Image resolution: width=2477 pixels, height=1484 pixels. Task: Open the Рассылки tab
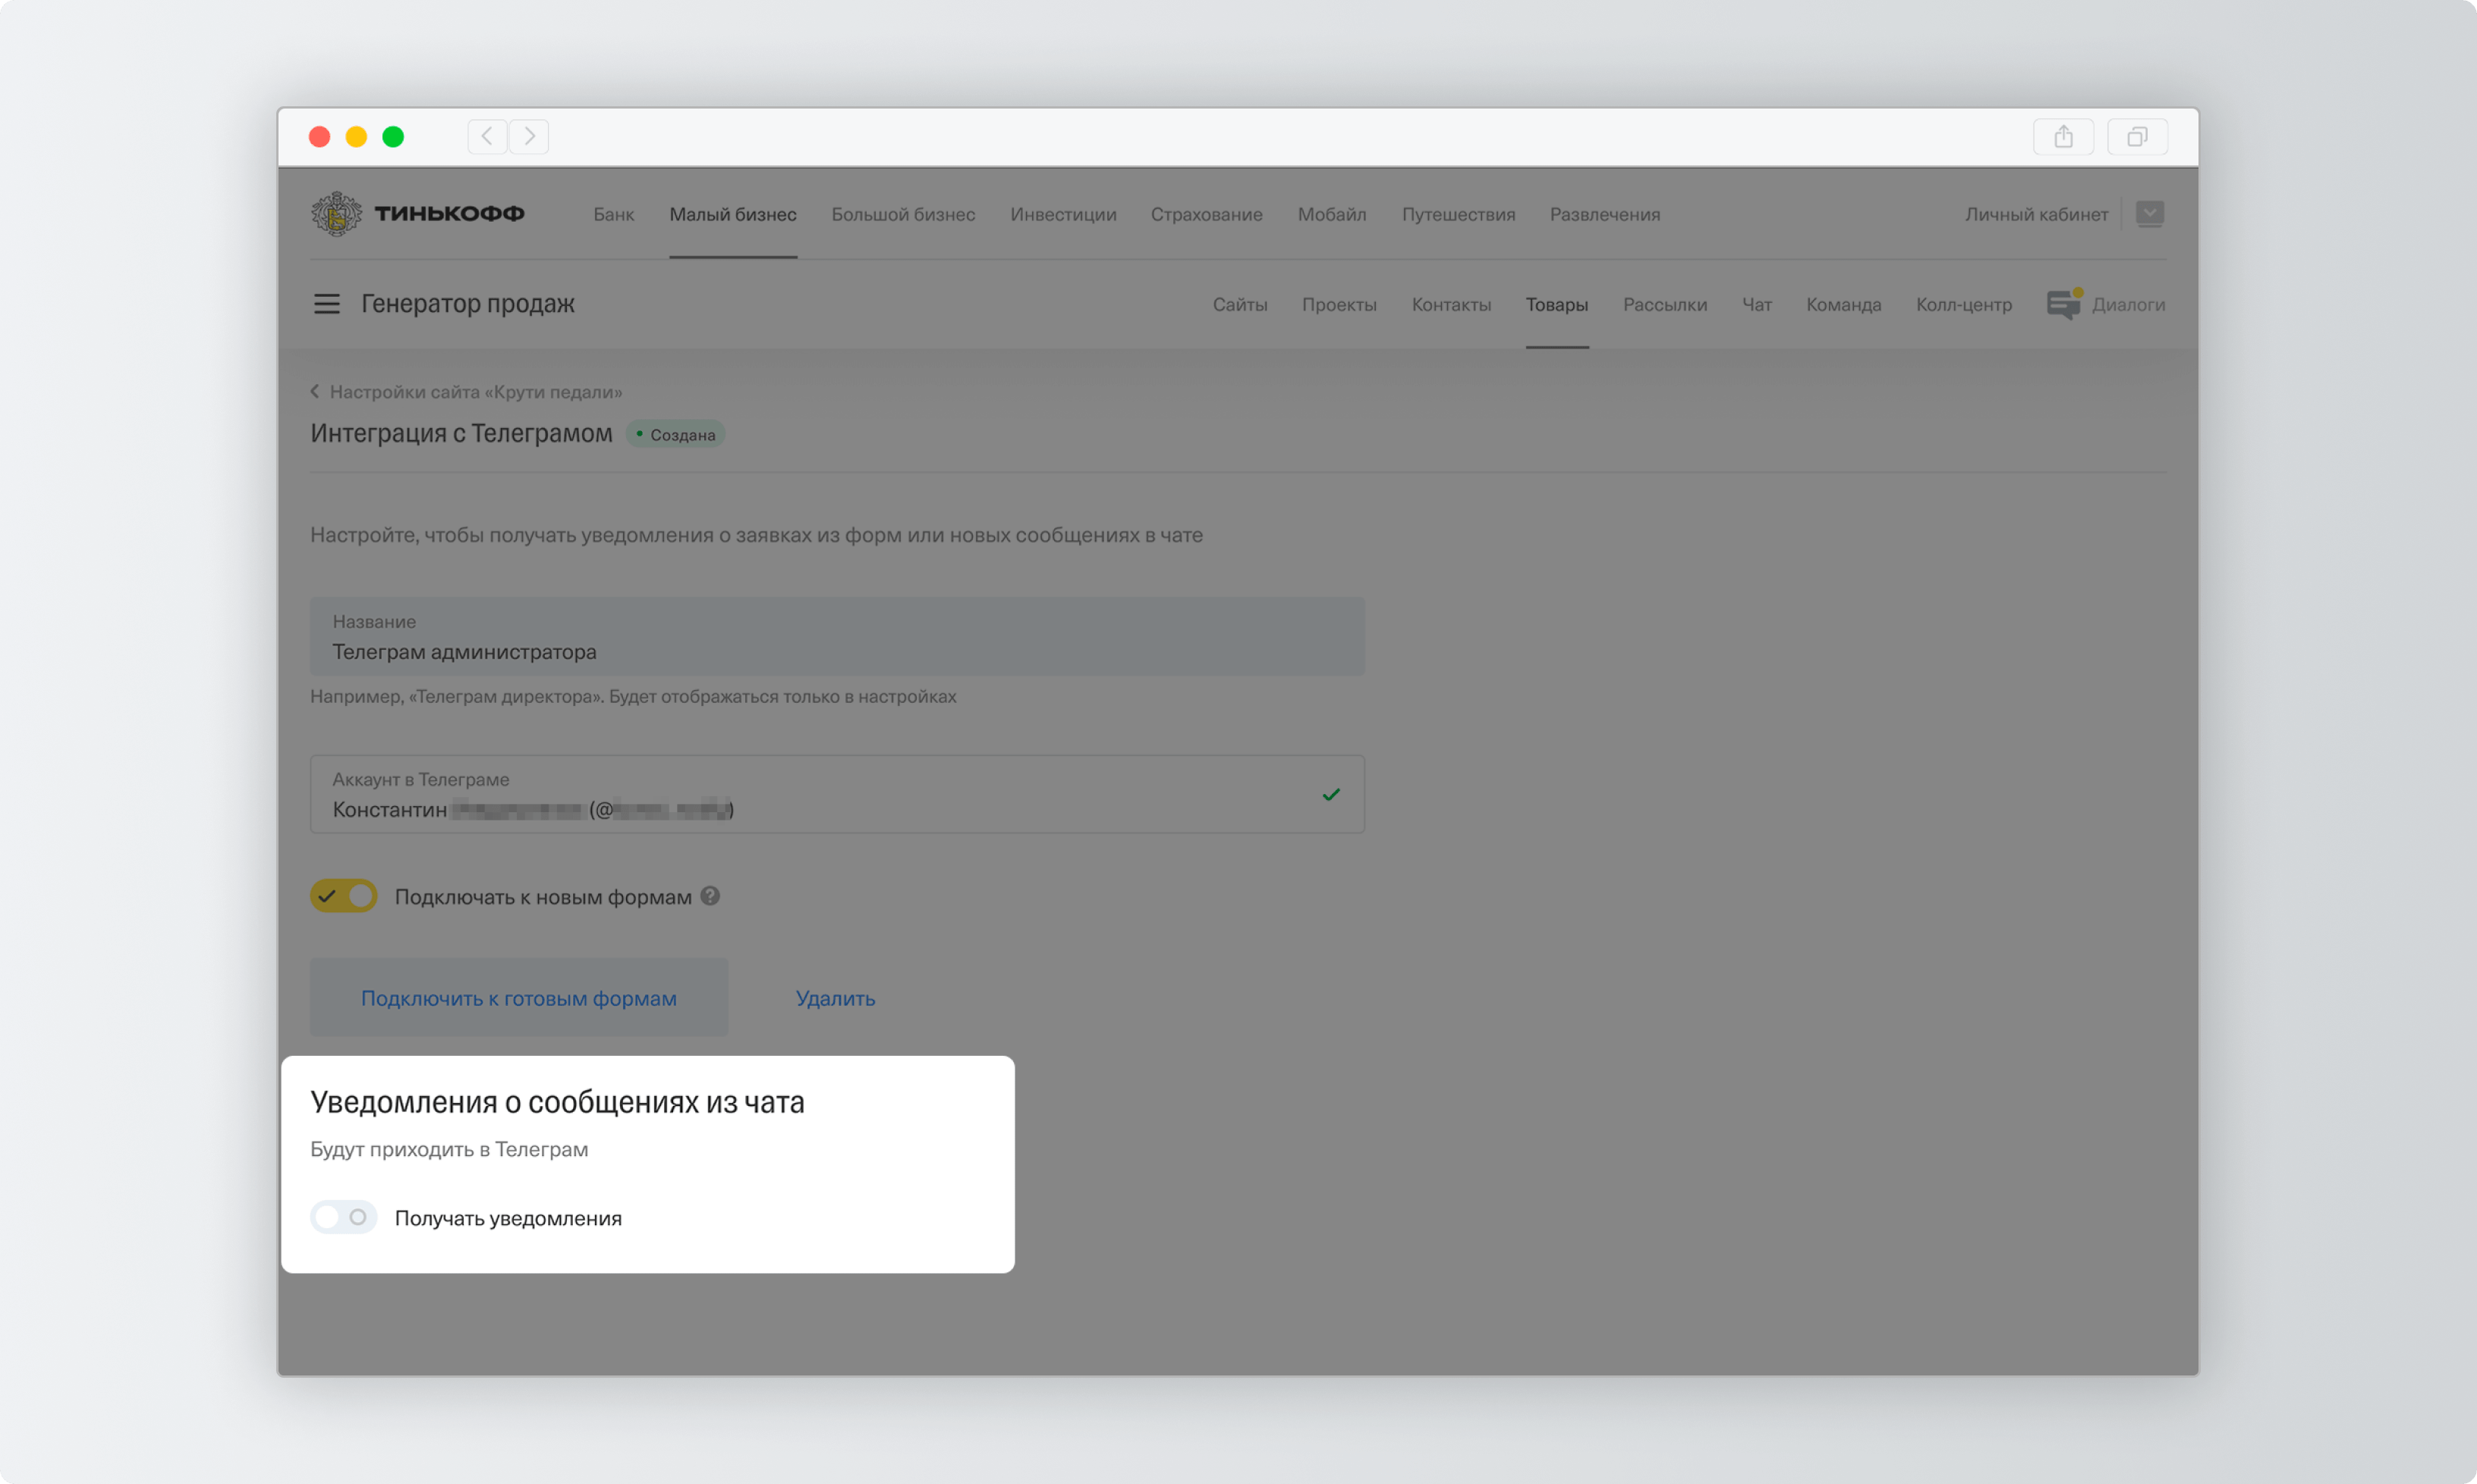[1664, 304]
